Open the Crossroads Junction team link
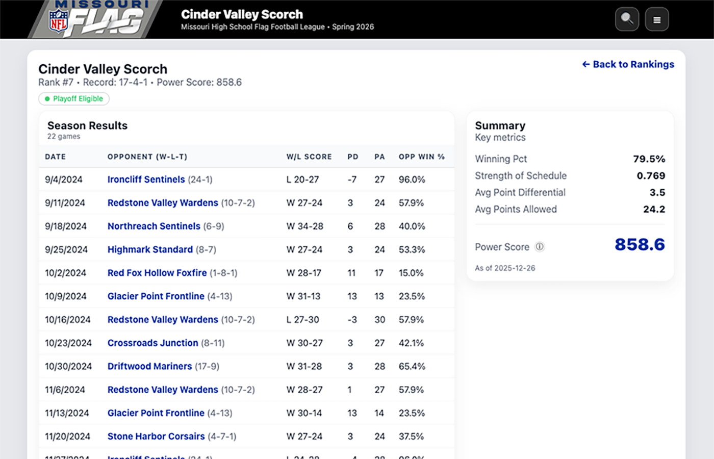 153,343
